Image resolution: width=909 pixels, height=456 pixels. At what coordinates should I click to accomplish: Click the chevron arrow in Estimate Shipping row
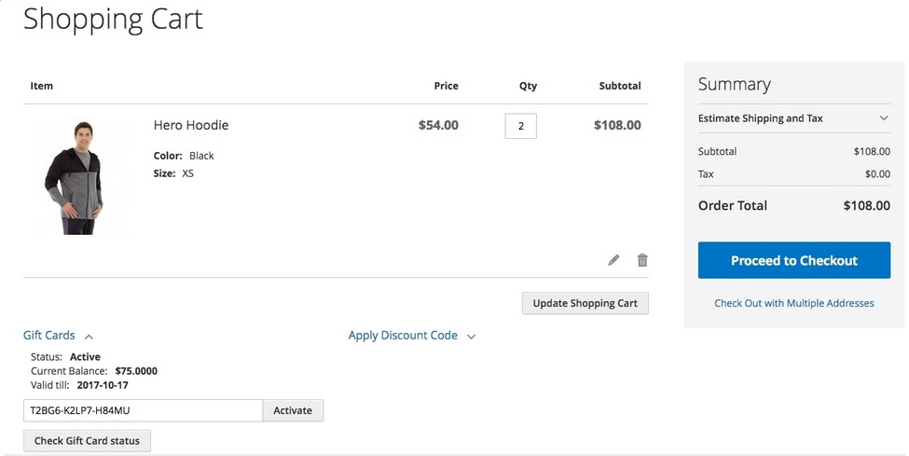coord(884,118)
